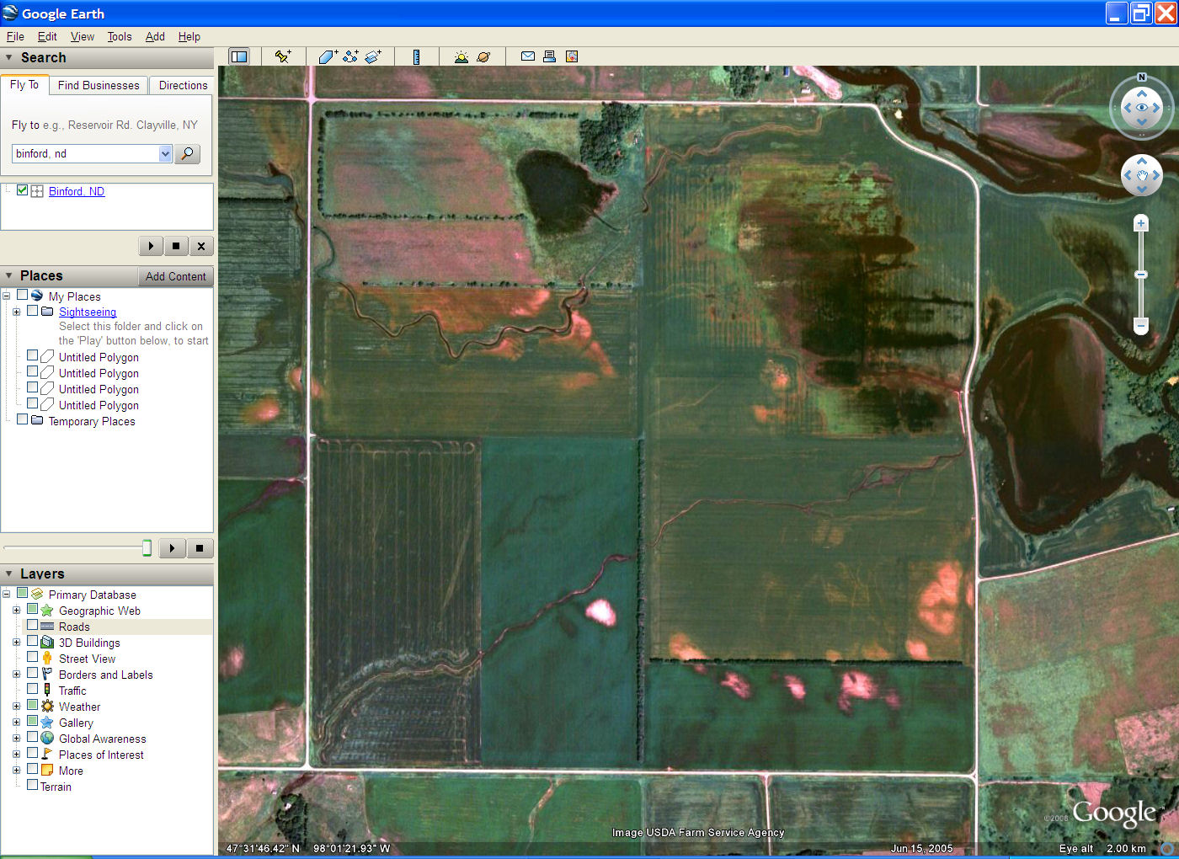Expand the Weather layer node

pyautogui.click(x=16, y=706)
